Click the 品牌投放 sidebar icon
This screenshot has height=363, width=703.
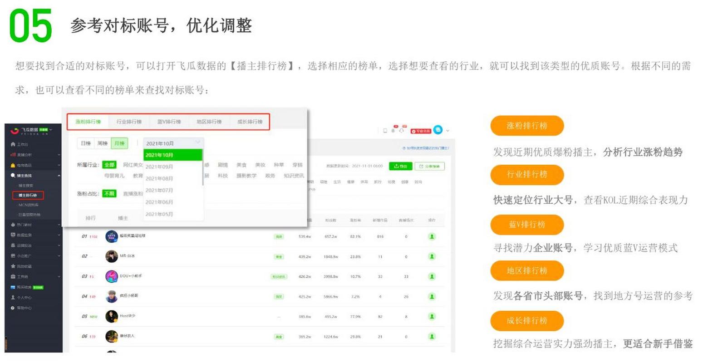pos(13,245)
